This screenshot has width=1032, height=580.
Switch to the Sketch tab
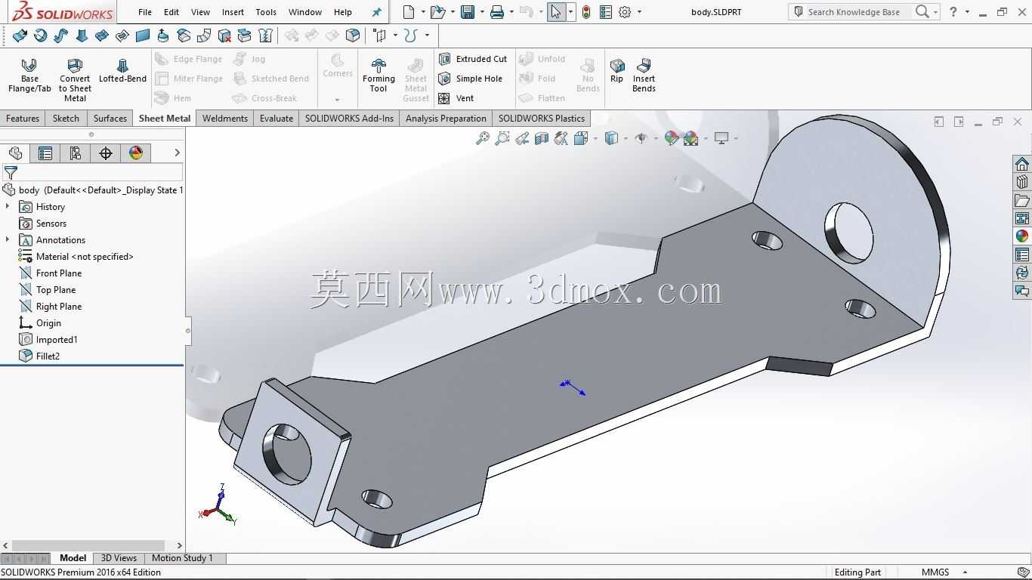pos(66,119)
